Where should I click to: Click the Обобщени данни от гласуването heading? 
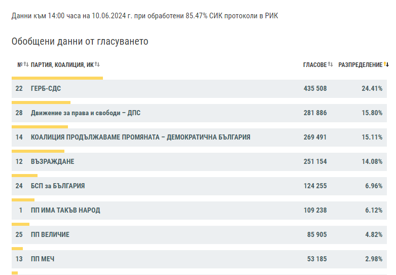pyautogui.click(x=80, y=41)
